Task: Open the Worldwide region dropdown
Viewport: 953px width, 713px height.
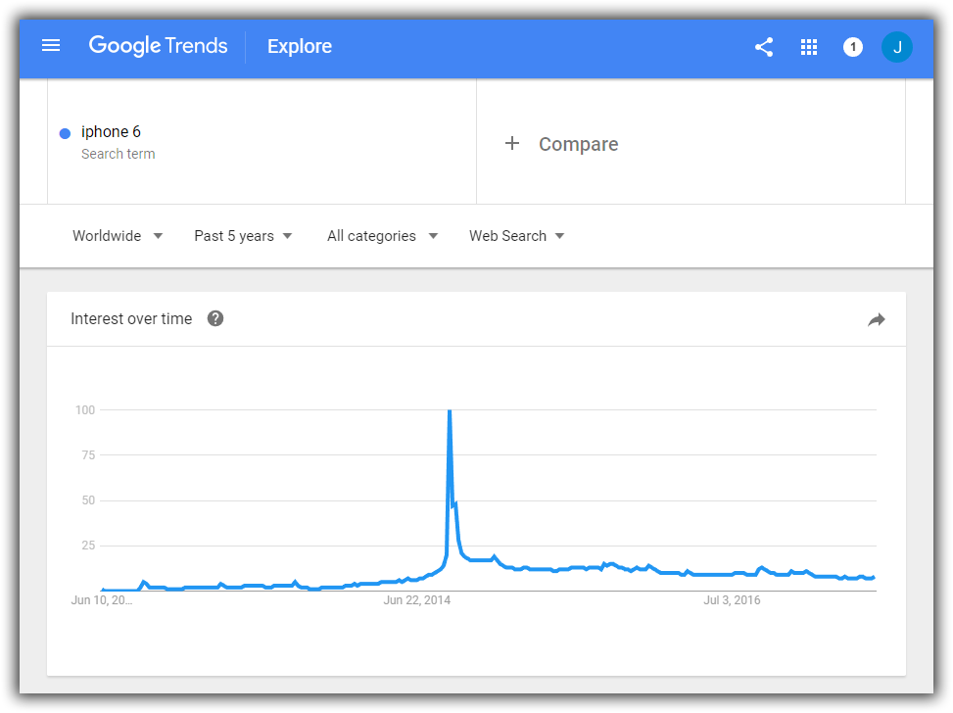Action: tap(118, 236)
